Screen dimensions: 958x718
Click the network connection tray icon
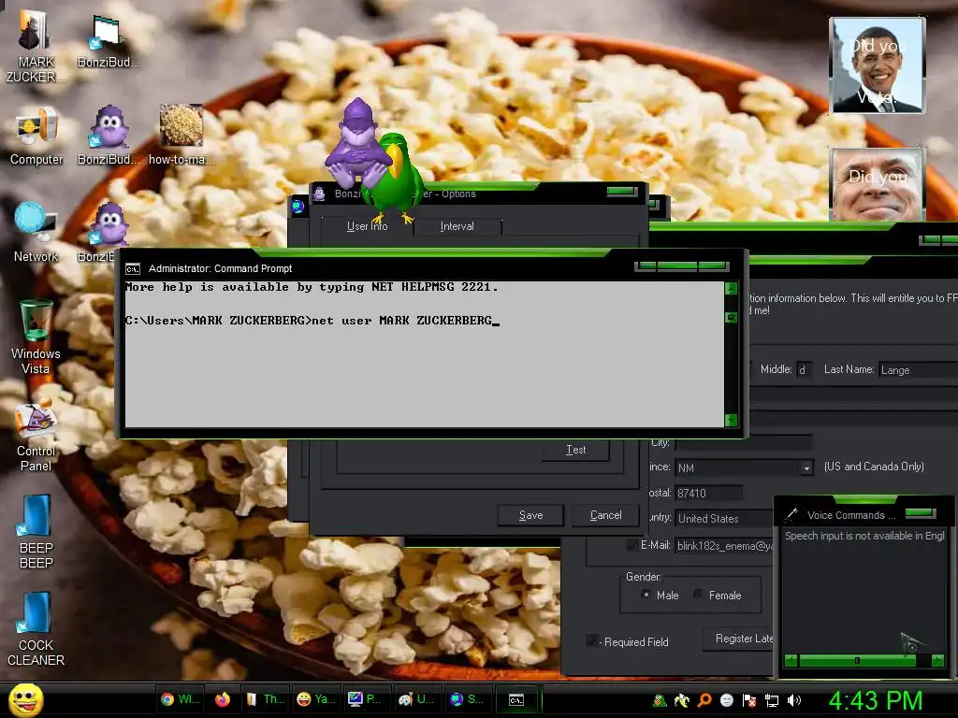point(772,700)
